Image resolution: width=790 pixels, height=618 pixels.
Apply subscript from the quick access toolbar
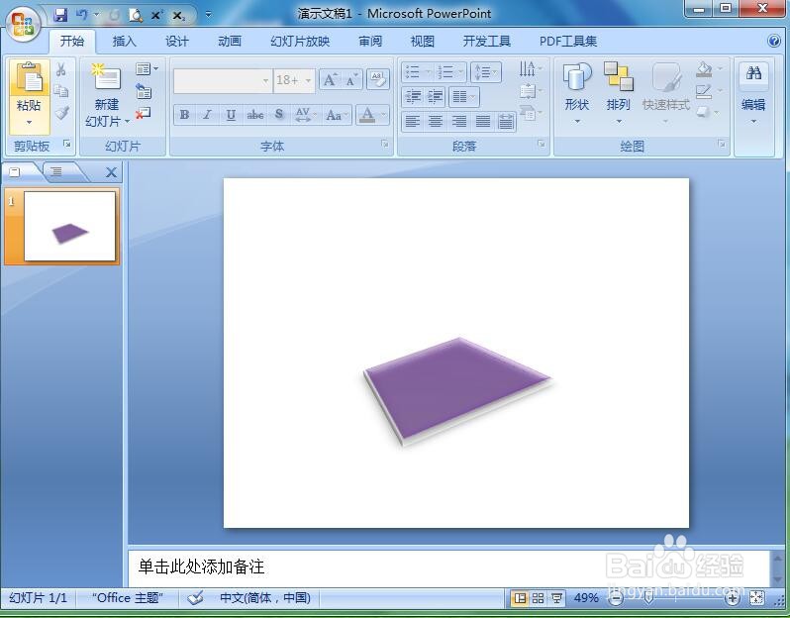tap(178, 15)
